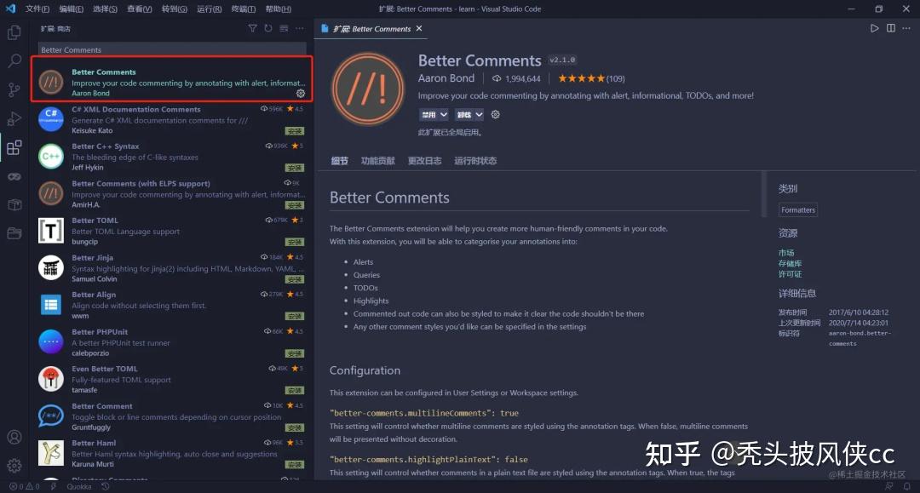The height and width of the screenshot is (493, 920).
Task: Install Better Jinja extension
Action: click(295, 279)
